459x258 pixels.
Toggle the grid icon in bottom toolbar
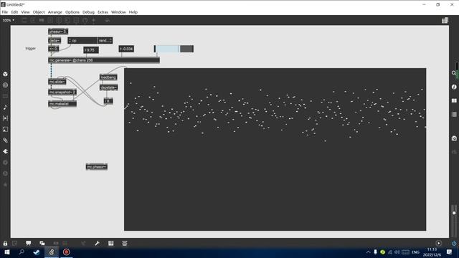[x=65, y=243]
